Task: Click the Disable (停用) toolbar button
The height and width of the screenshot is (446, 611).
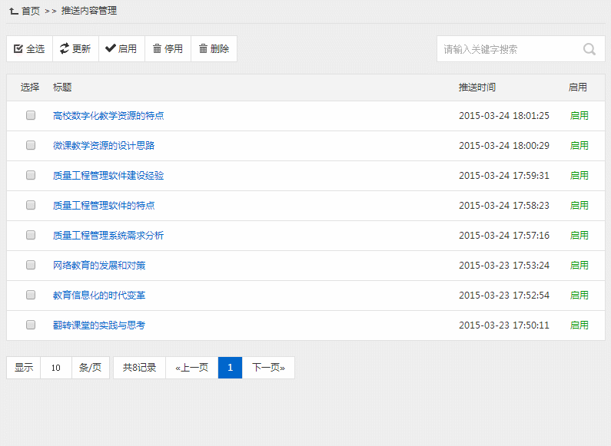Action: pos(168,49)
